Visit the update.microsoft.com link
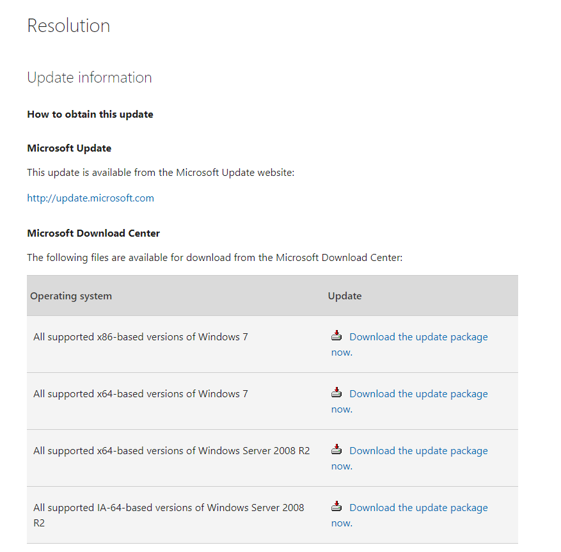 point(90,198)
